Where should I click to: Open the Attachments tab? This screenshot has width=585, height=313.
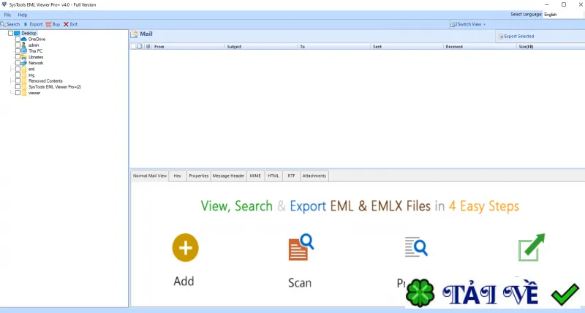click(314, 176)
